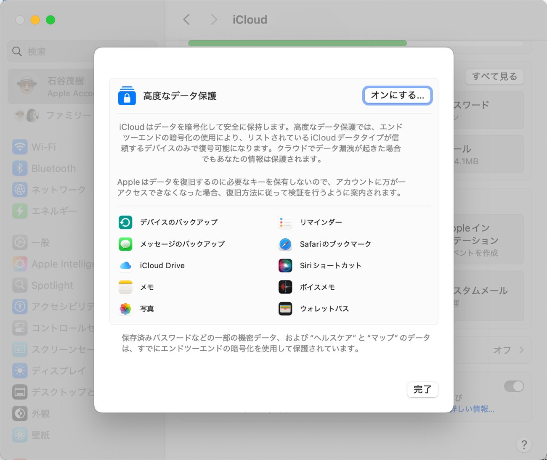The height and width of the screenshot is (460, 547).
Task: Go back with the left chevron
Action: point(186,20)
